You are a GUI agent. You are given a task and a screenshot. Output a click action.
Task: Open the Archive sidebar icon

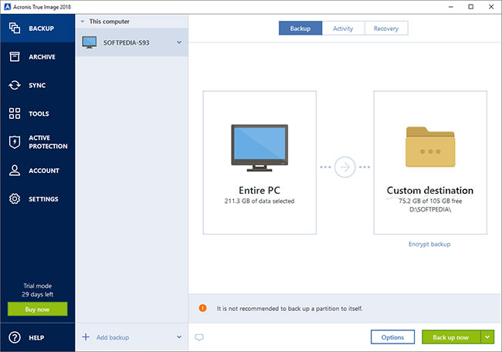[x=15, y=56]
